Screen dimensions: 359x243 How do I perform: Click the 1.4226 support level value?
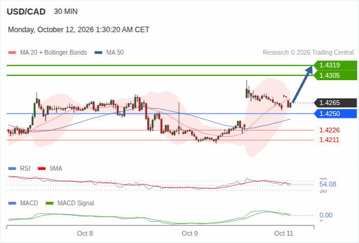[329, 130]
